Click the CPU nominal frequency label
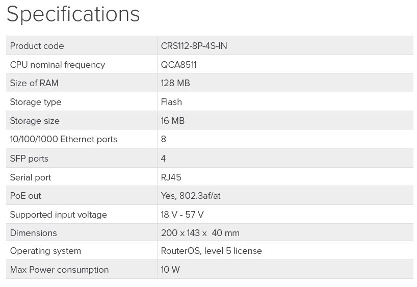 (x=57, y=65)
